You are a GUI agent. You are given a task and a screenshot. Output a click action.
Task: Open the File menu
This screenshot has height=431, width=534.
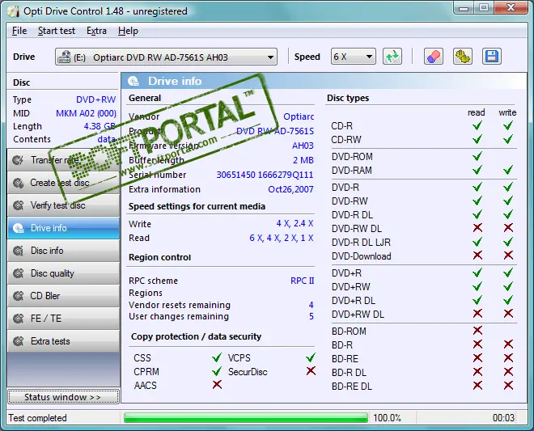[x=19, y=31]
